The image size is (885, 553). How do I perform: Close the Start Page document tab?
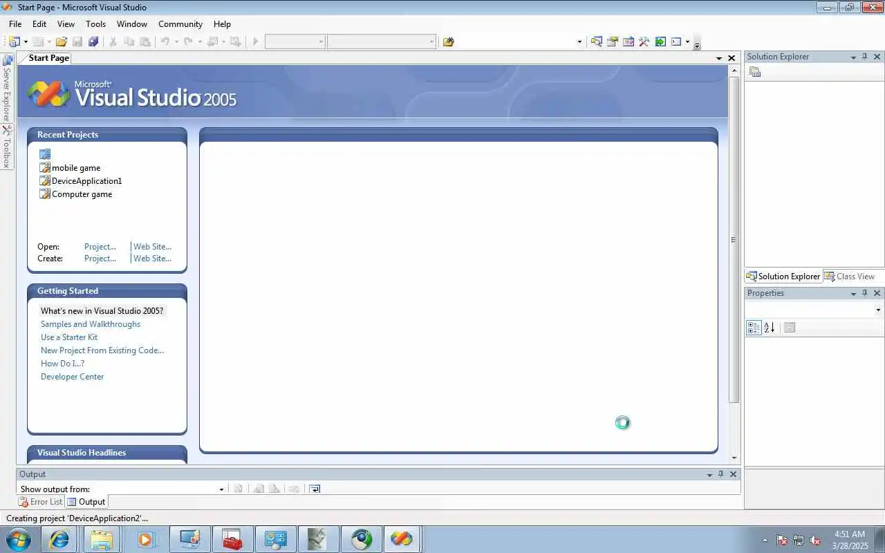pos(732,58)
